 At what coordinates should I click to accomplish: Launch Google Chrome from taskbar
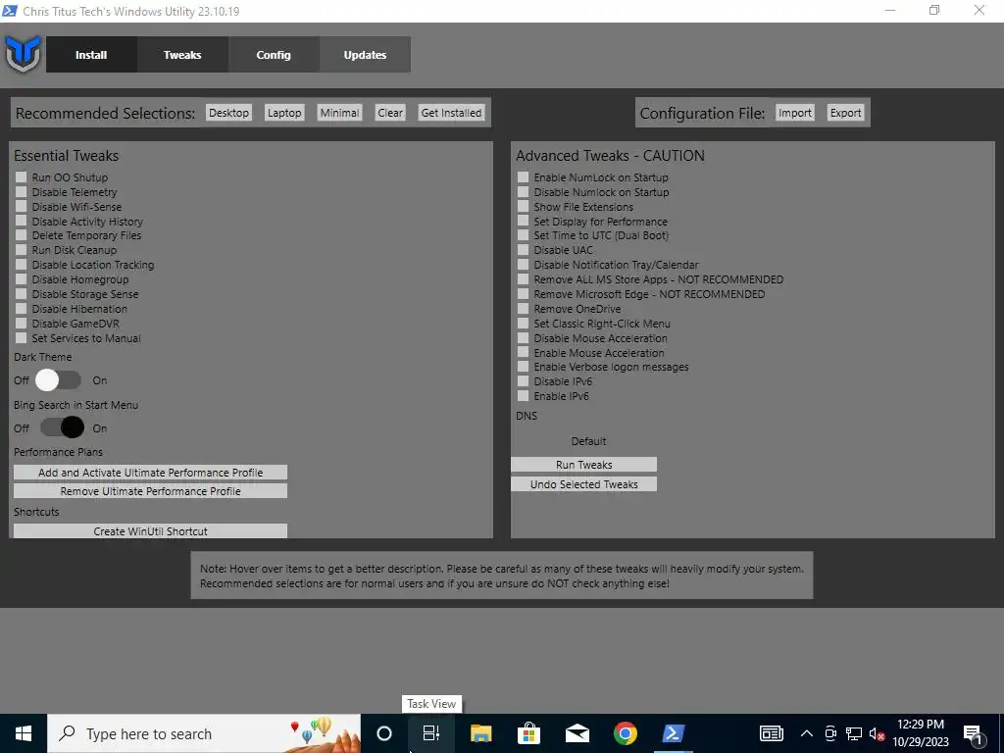(x=625, y=733)
